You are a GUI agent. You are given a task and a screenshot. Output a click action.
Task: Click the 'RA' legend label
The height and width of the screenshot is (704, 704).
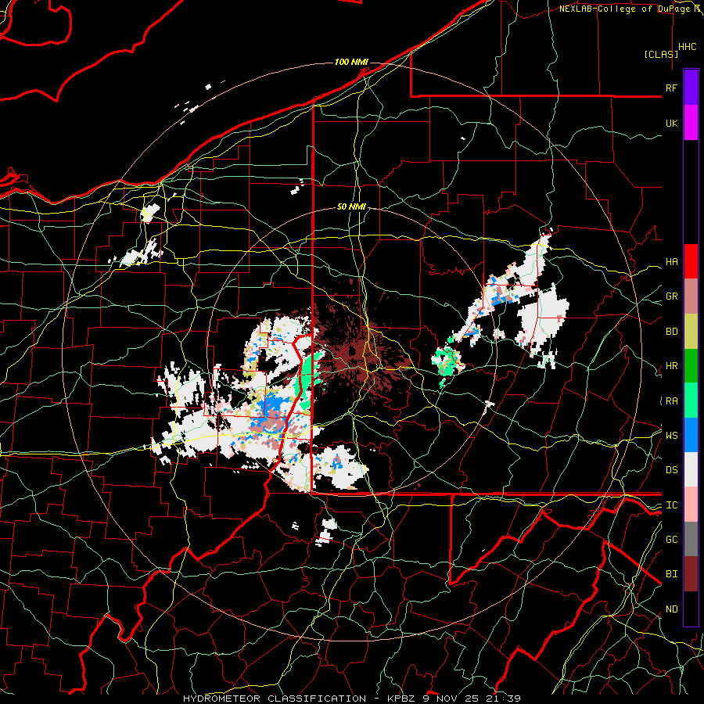[671, 401]
